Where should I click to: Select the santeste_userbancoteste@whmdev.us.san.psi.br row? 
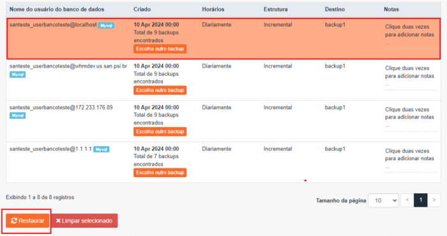click(x=223, y=80)
